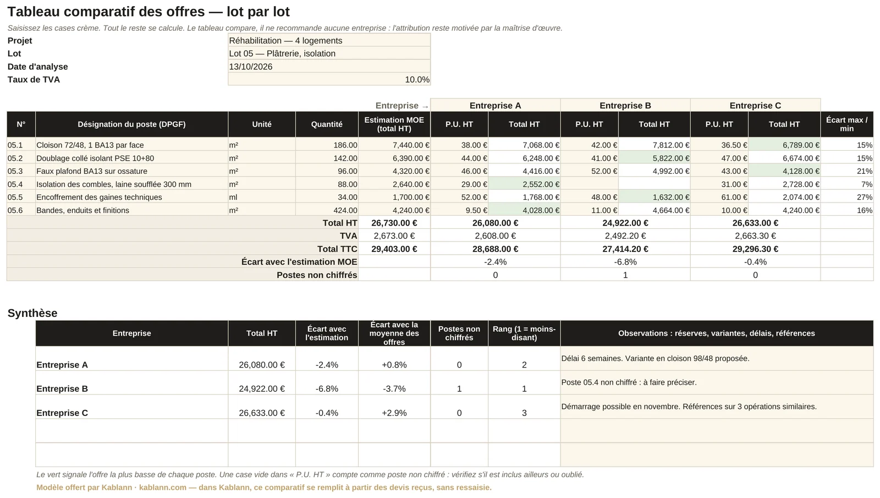Viewport: 880px width, 498px height.
Task: Click green total 5,822.00 € for Entreprise B
Action: tap(654, 158)
